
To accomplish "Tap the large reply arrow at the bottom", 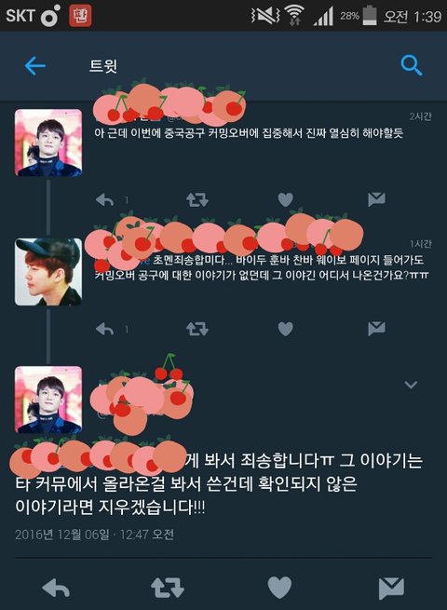I will 56,588.
